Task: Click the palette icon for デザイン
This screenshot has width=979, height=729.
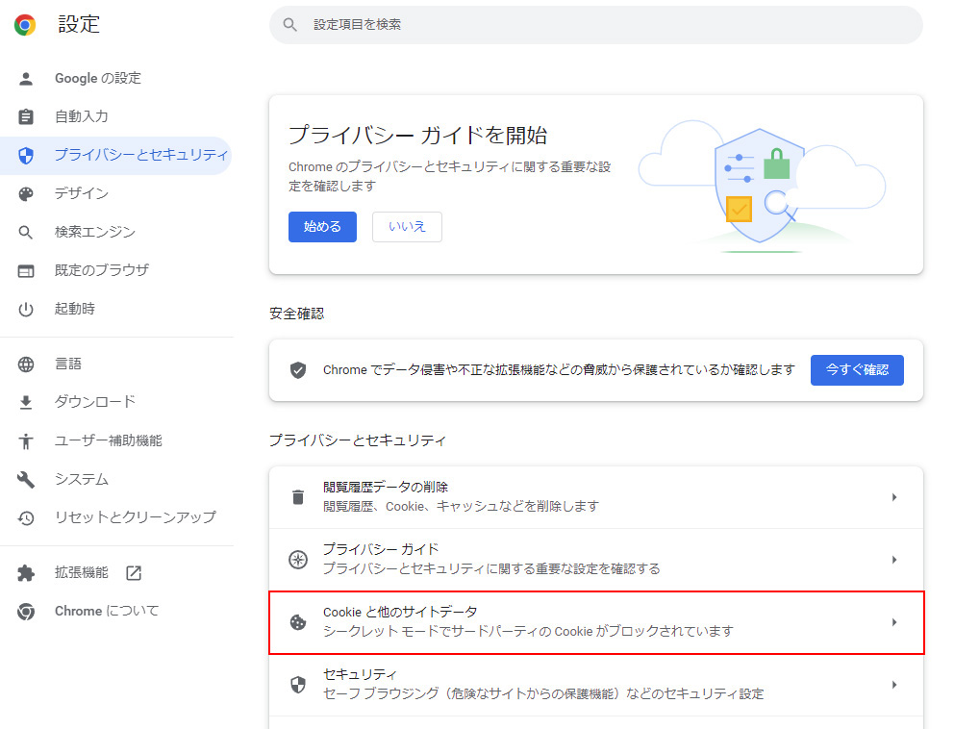Action: coord(26,194)
